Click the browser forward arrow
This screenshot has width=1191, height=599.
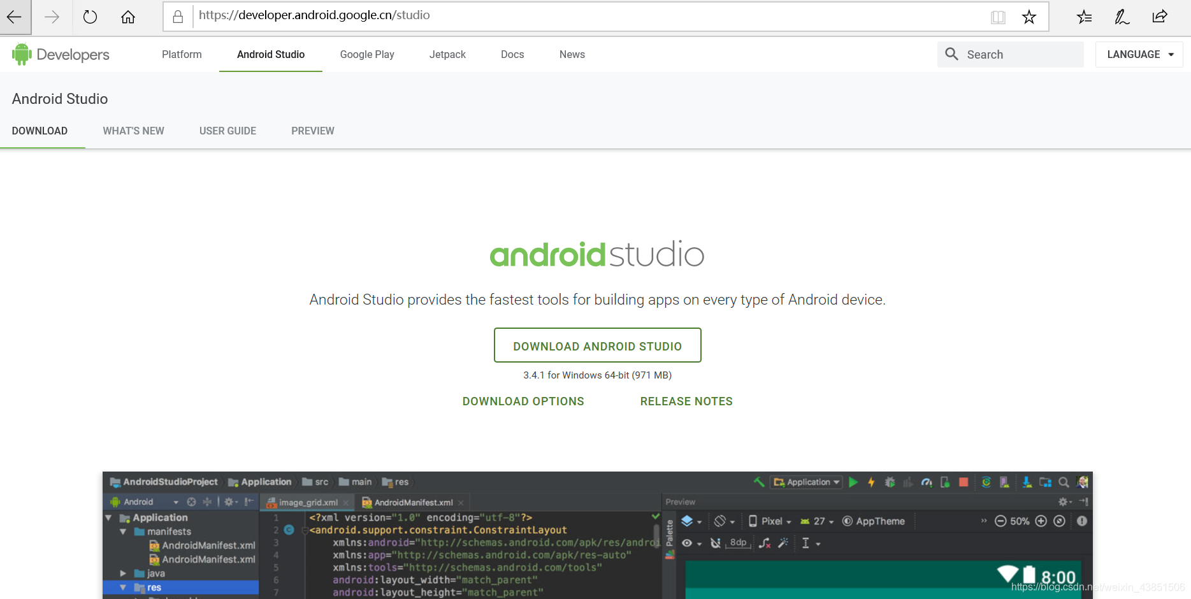[x=52, y=17]
